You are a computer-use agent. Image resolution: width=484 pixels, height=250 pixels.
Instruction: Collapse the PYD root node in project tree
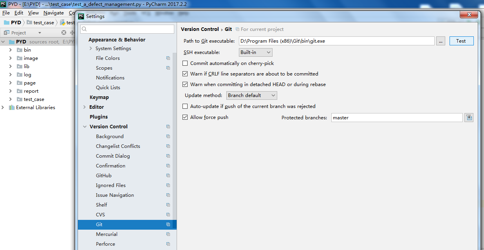click(x=3, y=41)
